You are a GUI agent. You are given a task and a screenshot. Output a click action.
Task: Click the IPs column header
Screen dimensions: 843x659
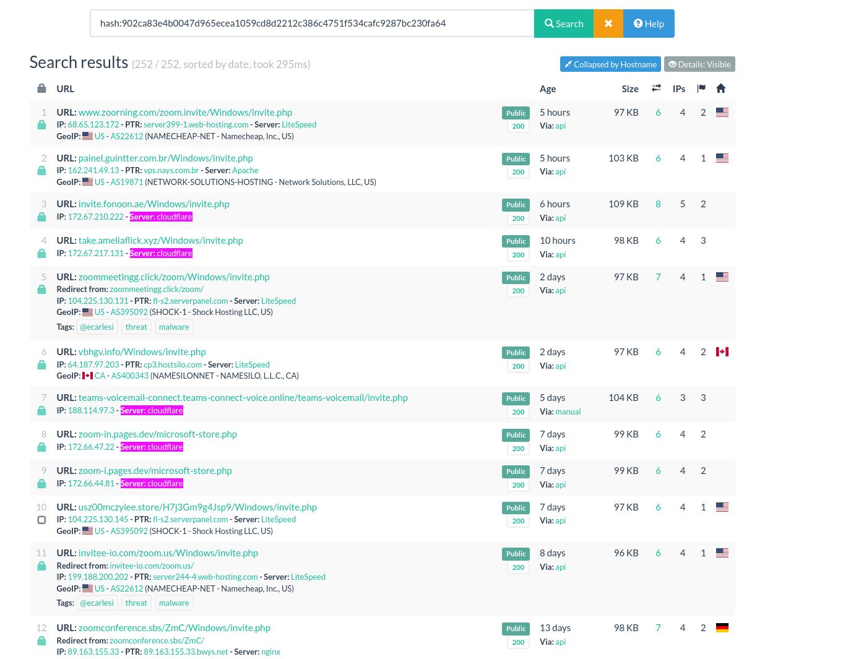[679, 89]
